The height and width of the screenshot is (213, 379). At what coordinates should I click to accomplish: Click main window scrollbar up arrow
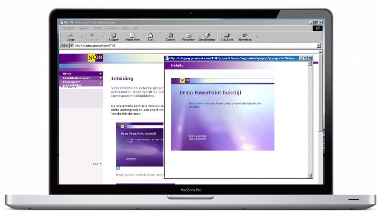coord(320,52)
